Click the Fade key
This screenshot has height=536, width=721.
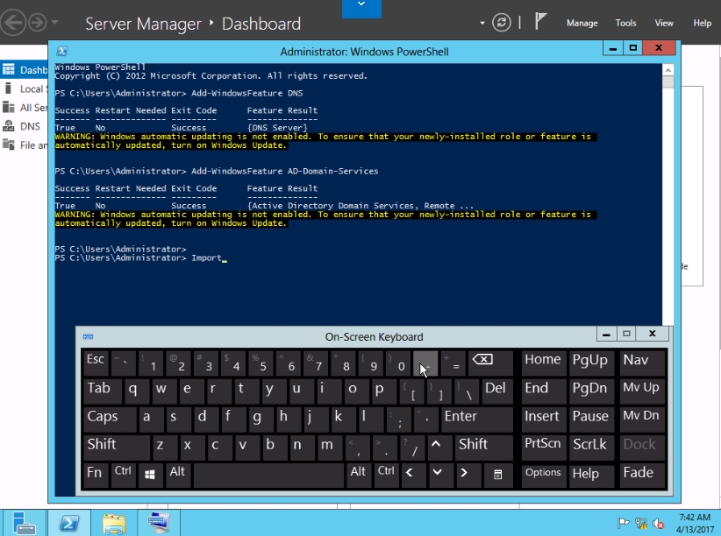click(x=642, y=475)
